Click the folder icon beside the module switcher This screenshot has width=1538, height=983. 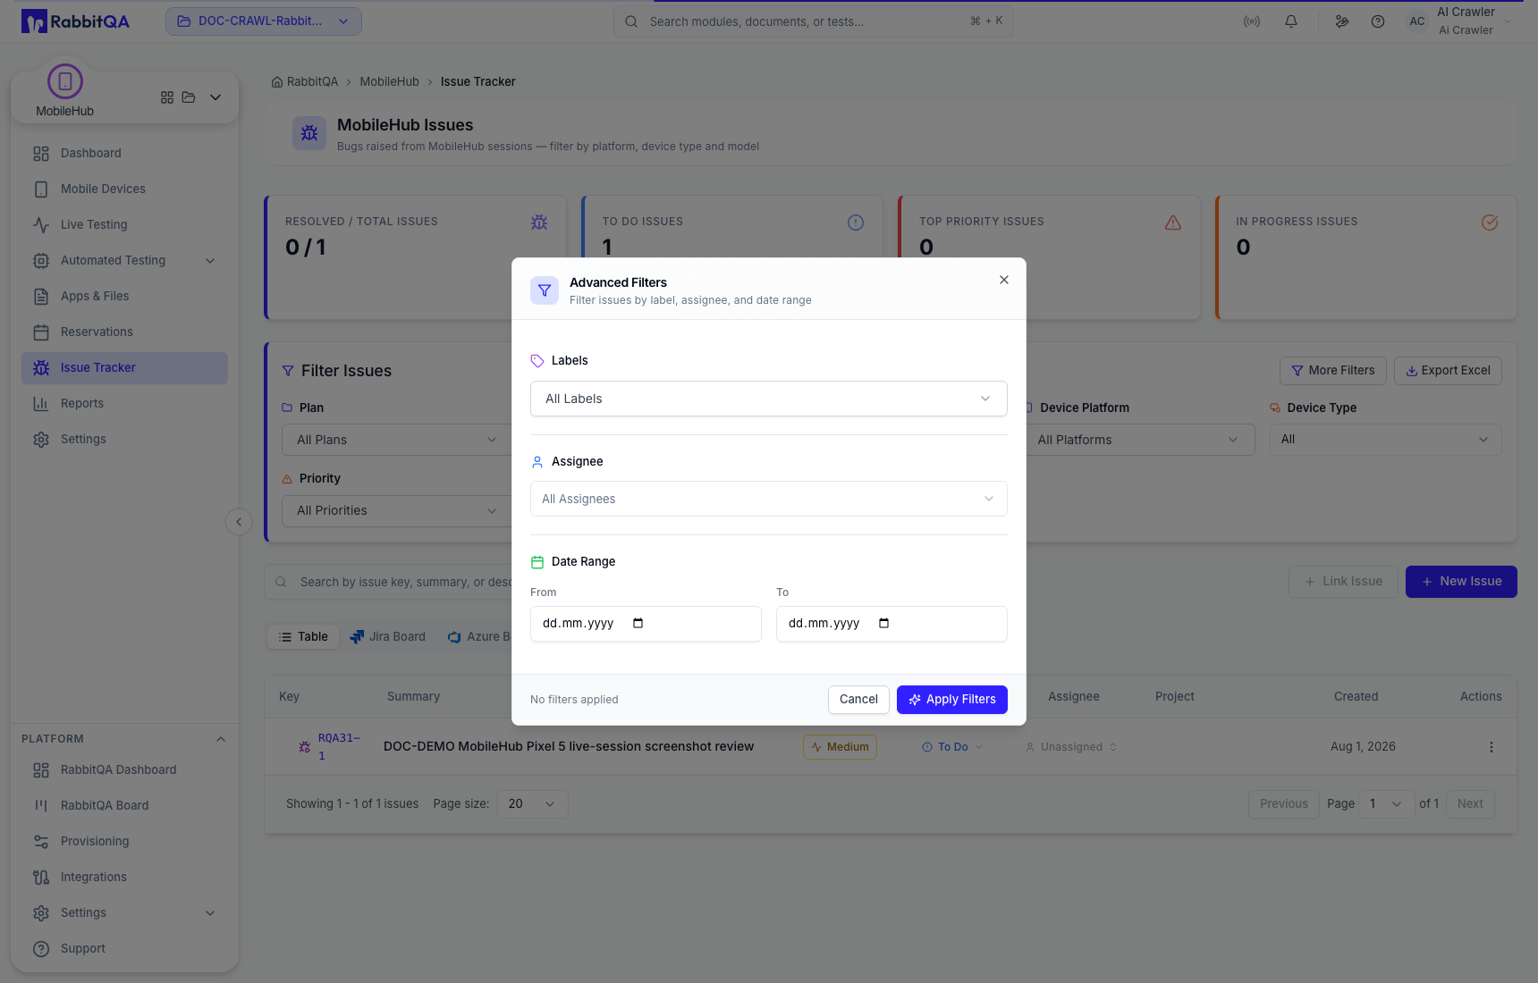[189, 97]
